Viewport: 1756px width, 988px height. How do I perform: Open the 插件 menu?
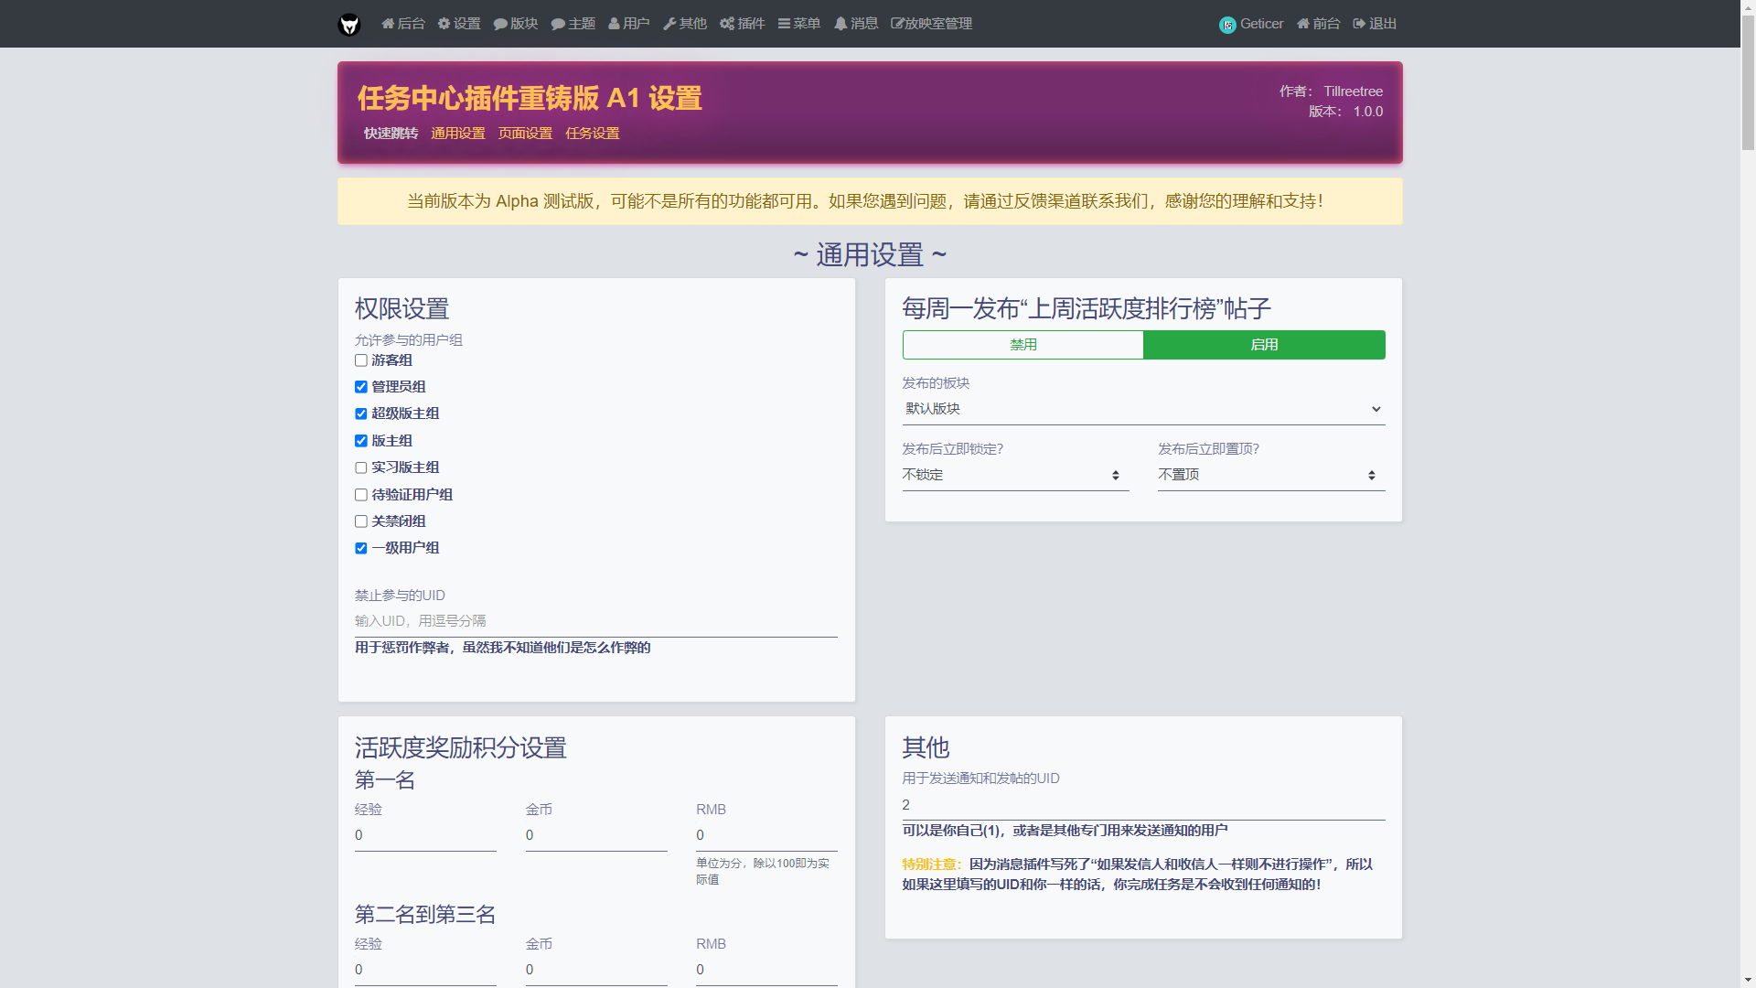[743, 24]
